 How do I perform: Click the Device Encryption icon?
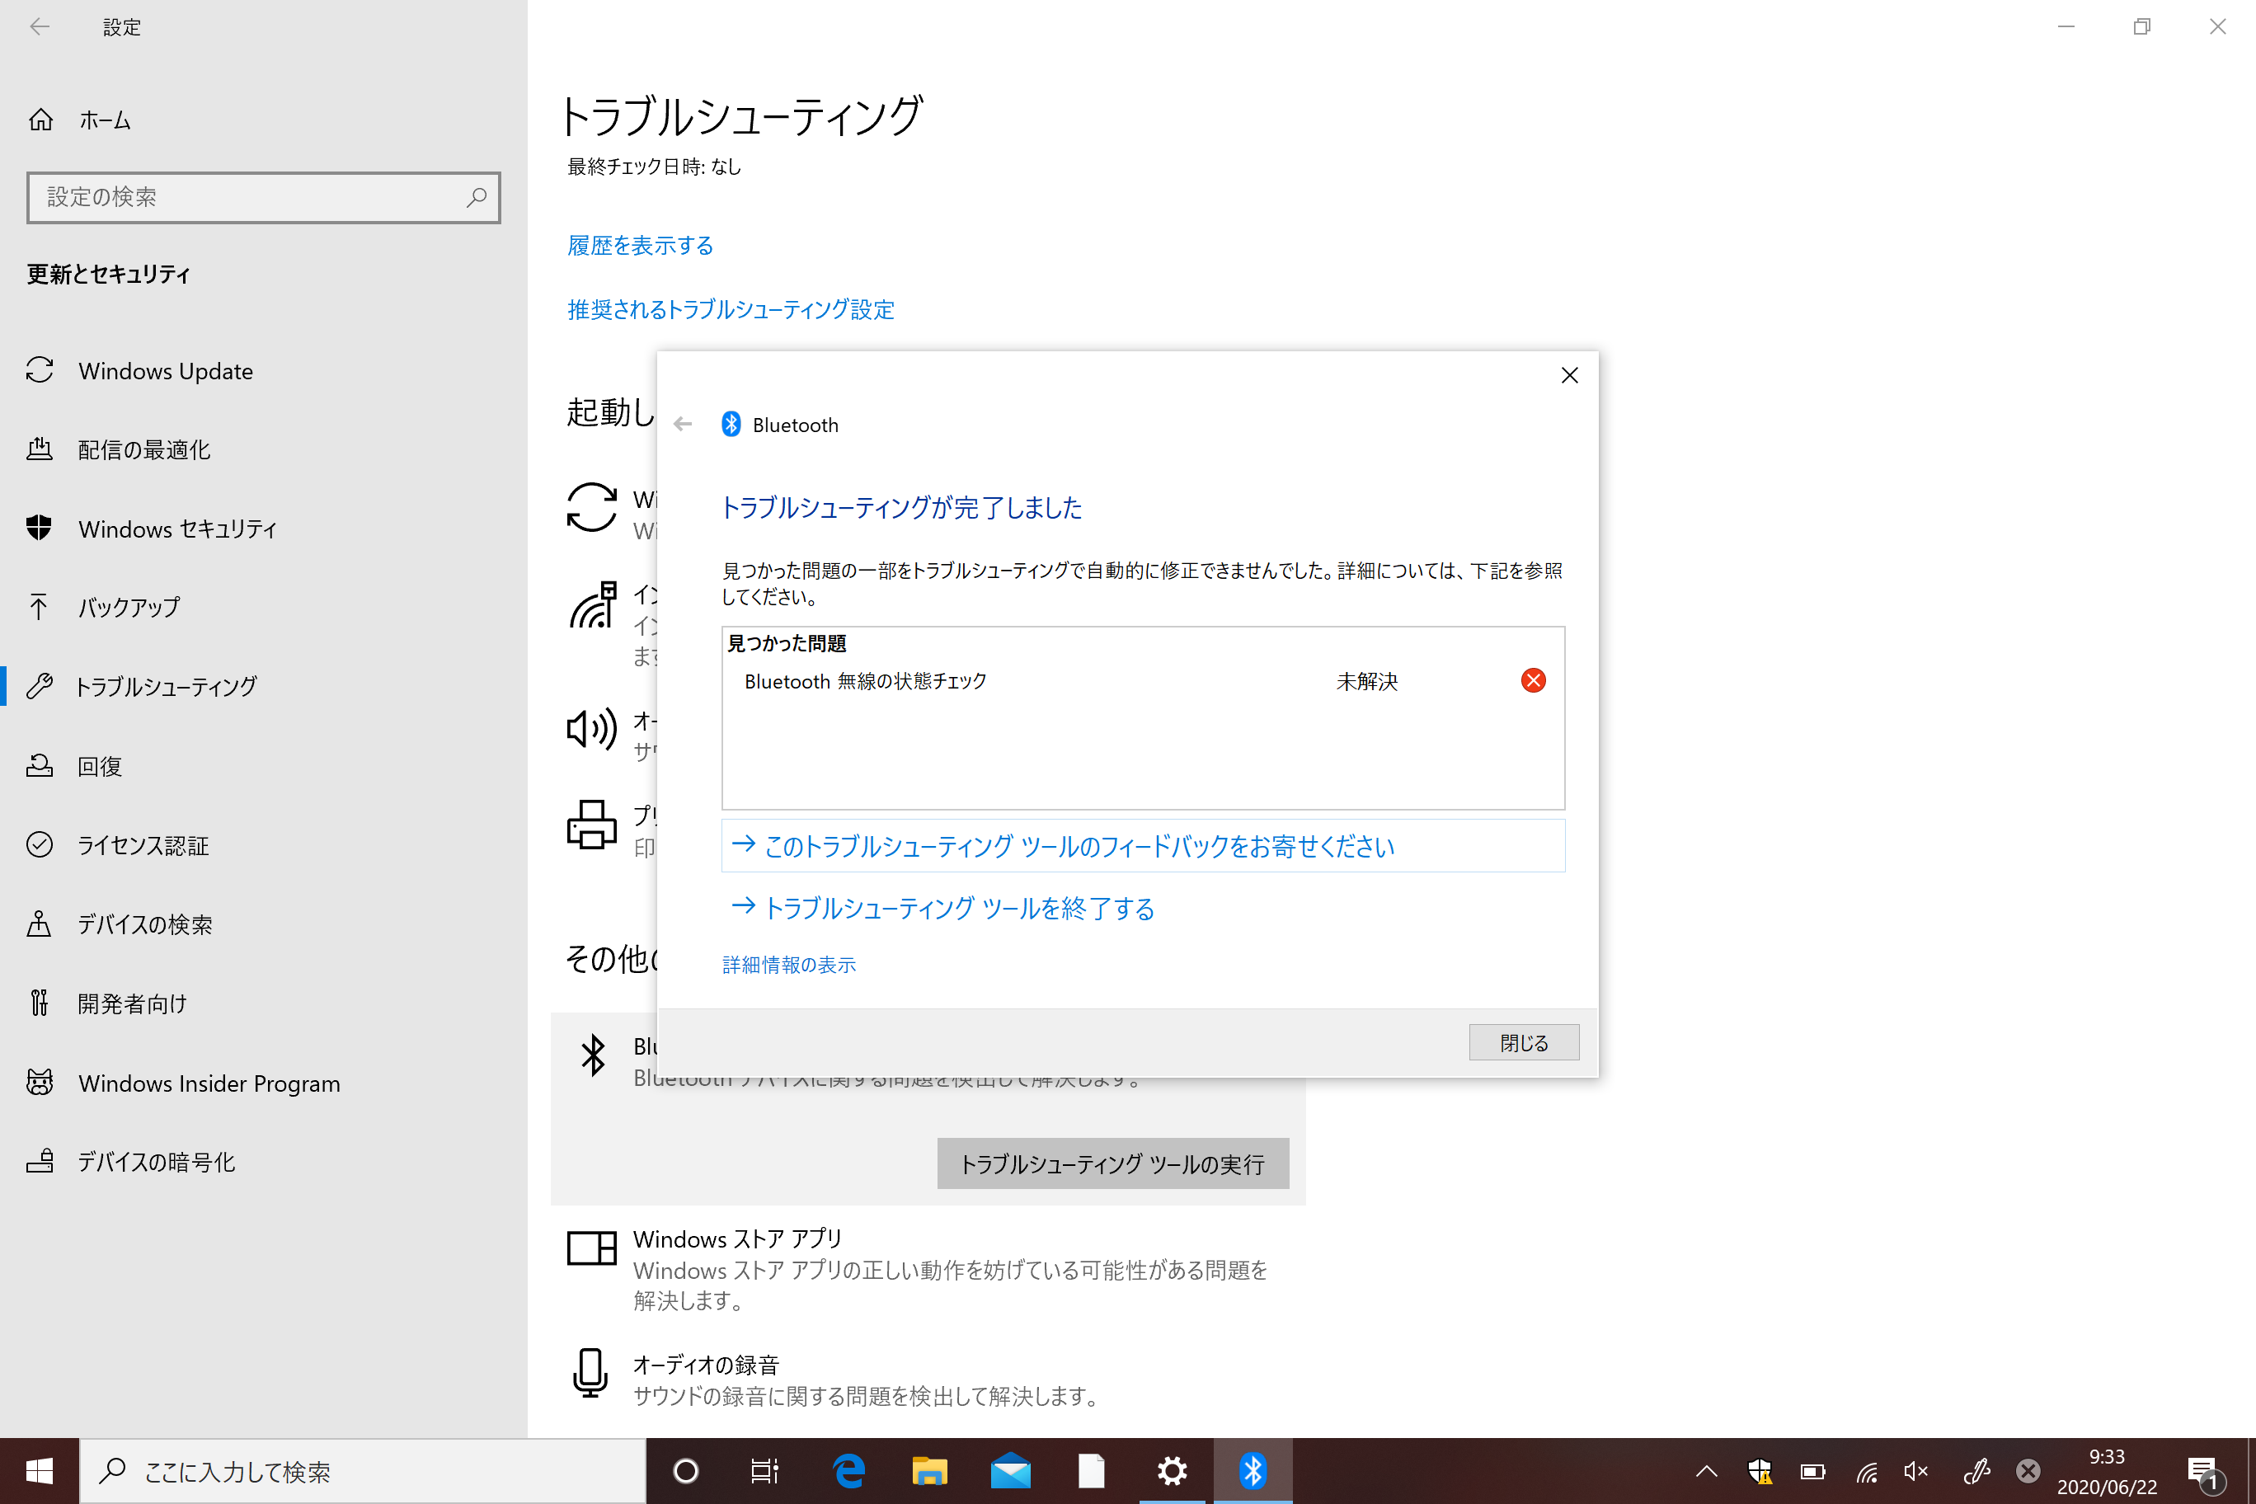(x=40, y=1162)
